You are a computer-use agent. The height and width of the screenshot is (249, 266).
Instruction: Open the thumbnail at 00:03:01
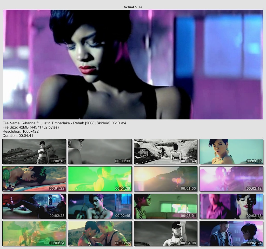165,206
